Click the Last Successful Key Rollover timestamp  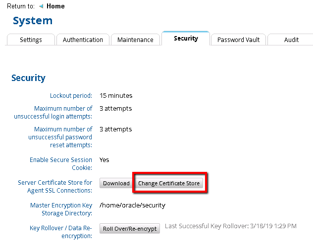(230, 226)
